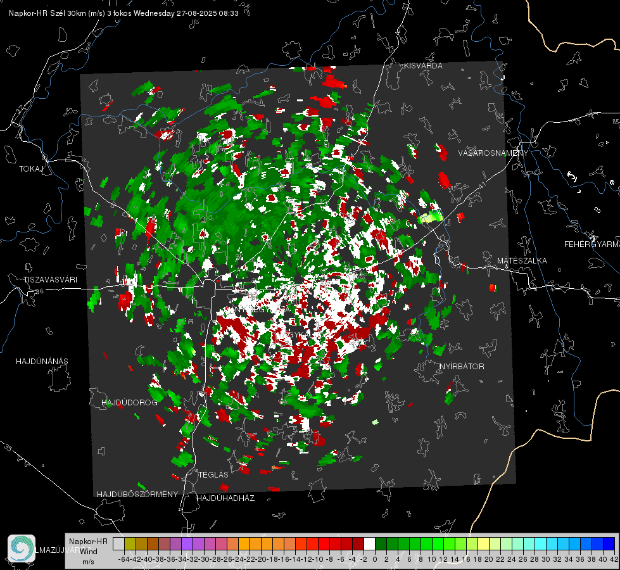Click the yellow legend swatch near 18
620x570 pixels.
point(483,543)
